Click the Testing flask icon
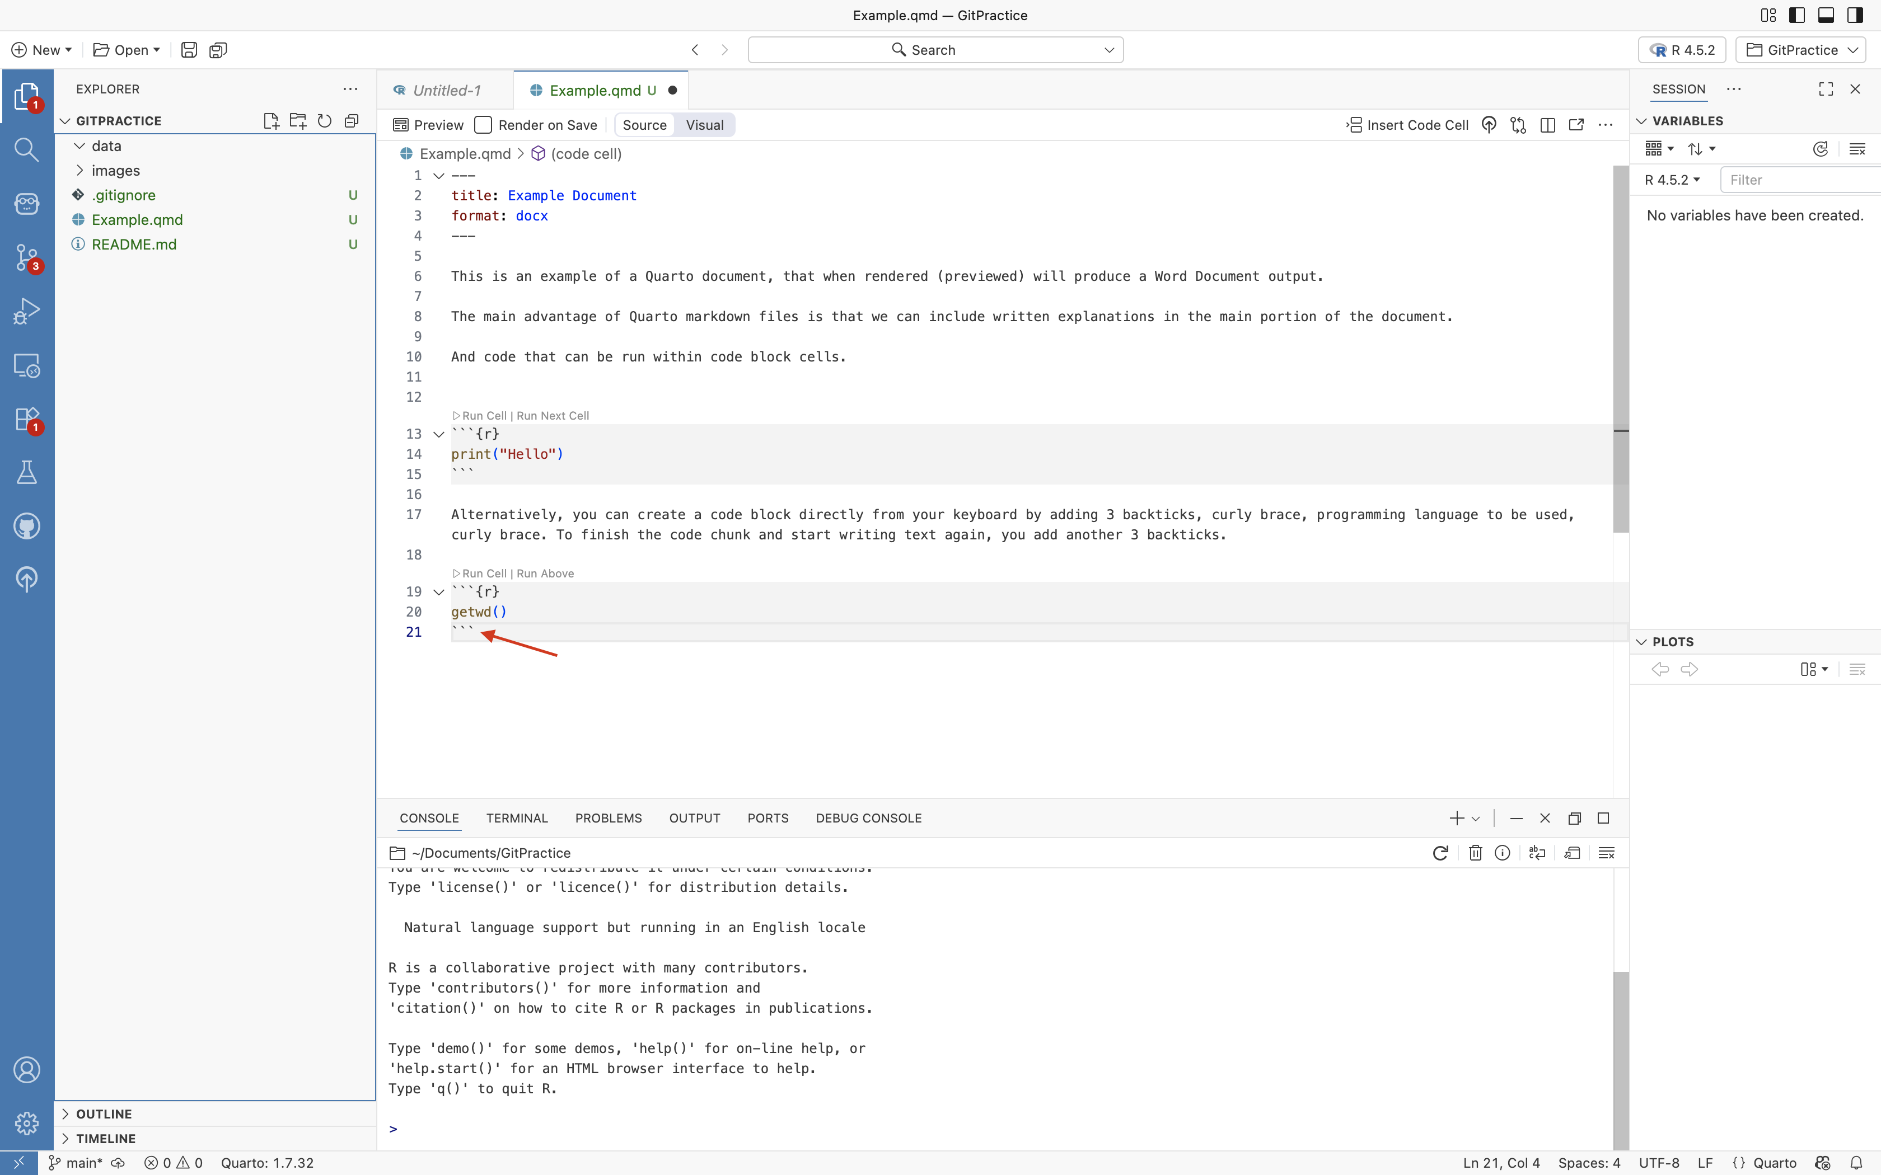This screenshot has width=1881, height=1175. point(26,472)
